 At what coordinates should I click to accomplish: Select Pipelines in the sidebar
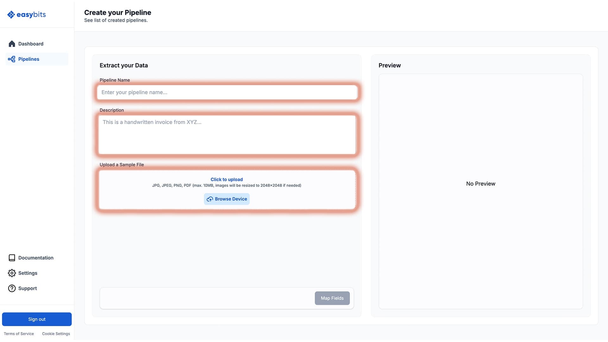pyautogui.click(x=29, y=59)
